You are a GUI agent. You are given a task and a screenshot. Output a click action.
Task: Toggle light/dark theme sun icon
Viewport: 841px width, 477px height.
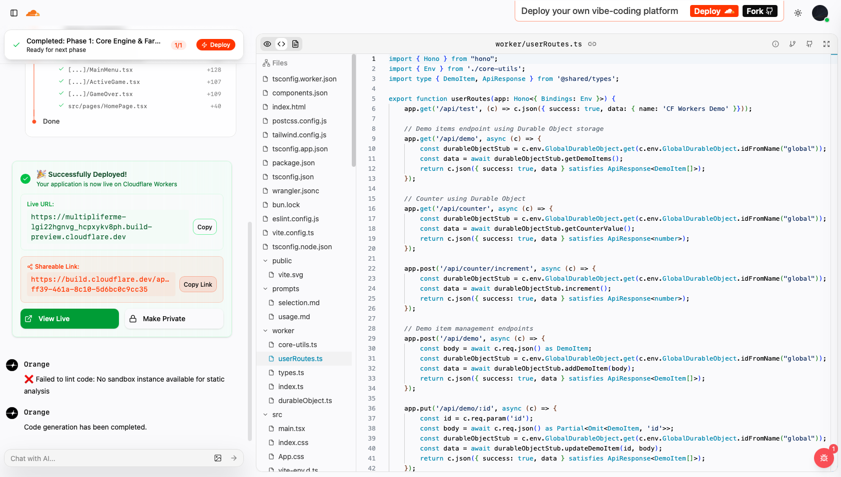(x=798, y=13)
